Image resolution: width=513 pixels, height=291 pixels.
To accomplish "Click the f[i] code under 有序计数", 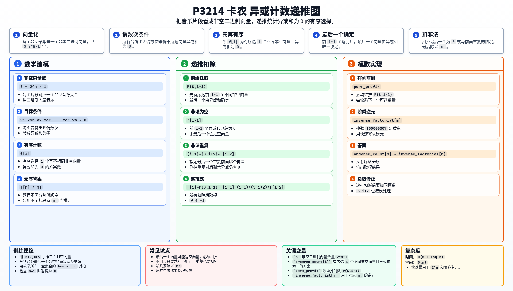I will pyautogui.click(x=25, y=154).
